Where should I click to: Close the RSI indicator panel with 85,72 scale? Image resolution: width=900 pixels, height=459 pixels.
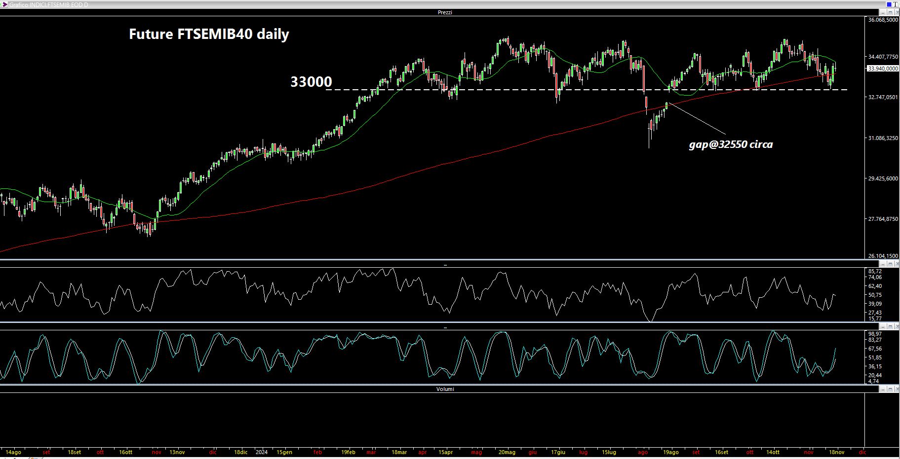click(x=897, y=264)
